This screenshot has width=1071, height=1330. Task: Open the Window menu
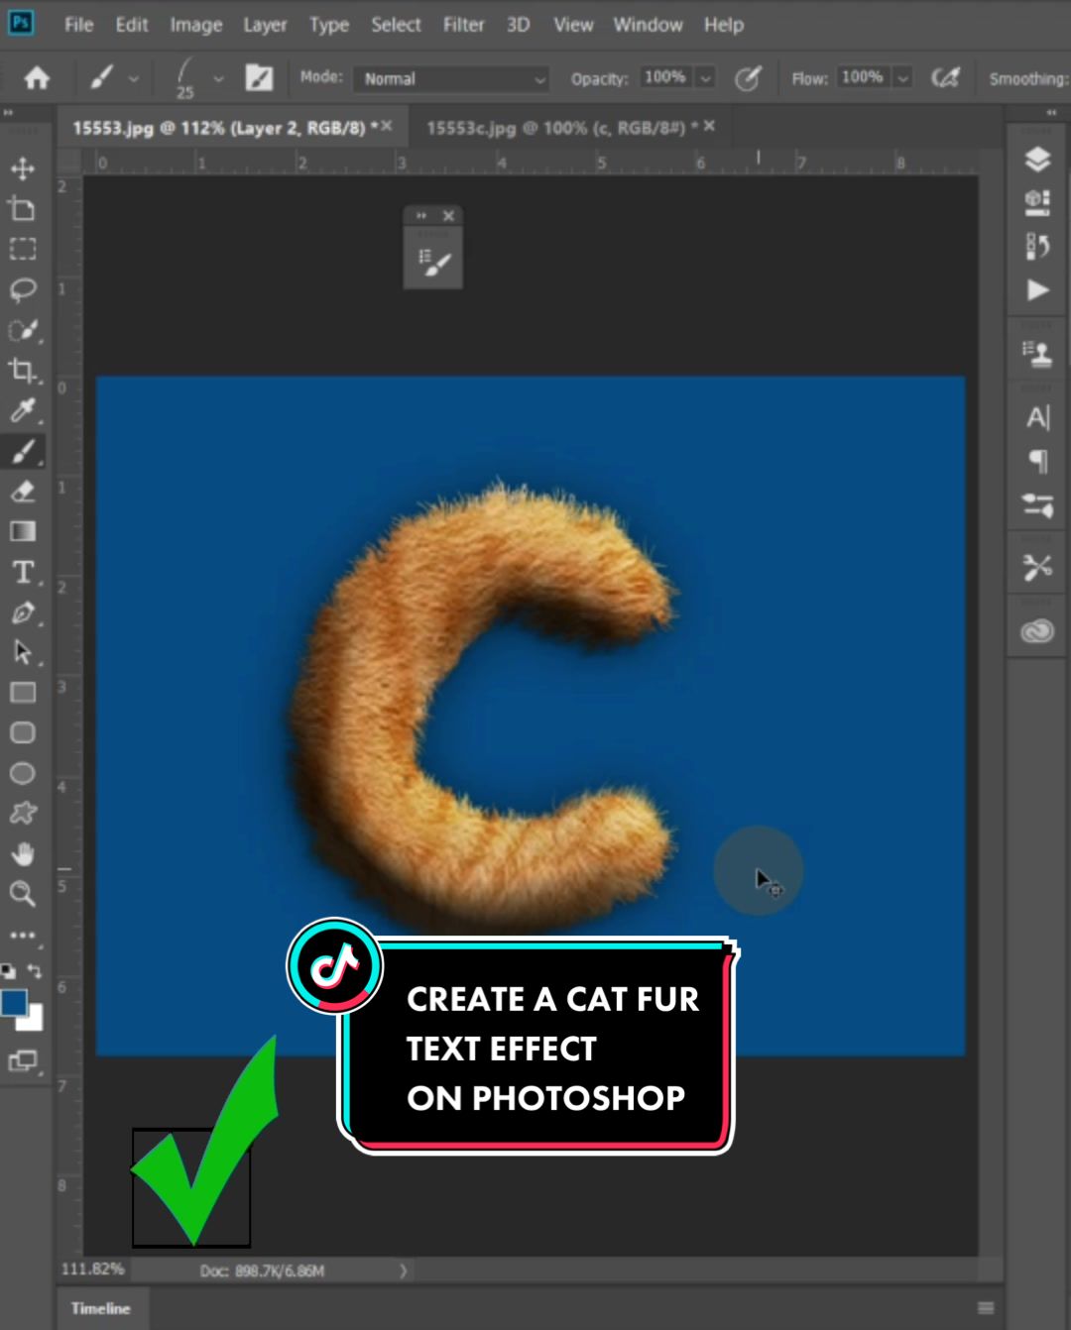pos(648,25)
